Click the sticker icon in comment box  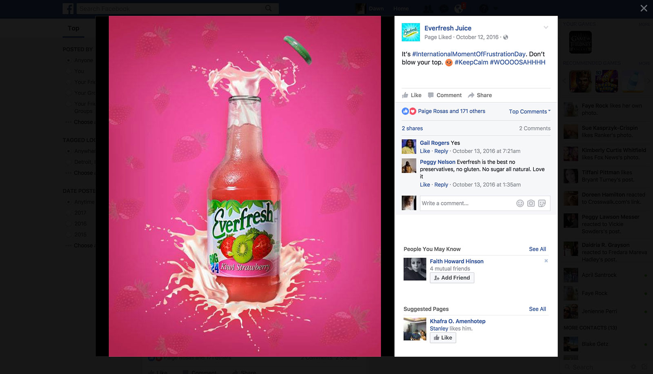[542, 203]
